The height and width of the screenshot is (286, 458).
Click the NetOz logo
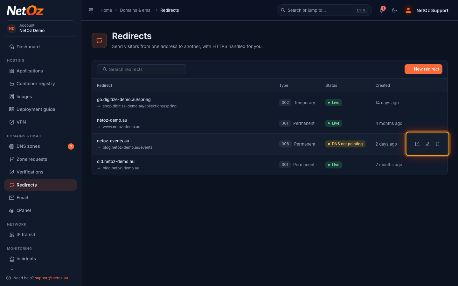[x=25, y=10]
